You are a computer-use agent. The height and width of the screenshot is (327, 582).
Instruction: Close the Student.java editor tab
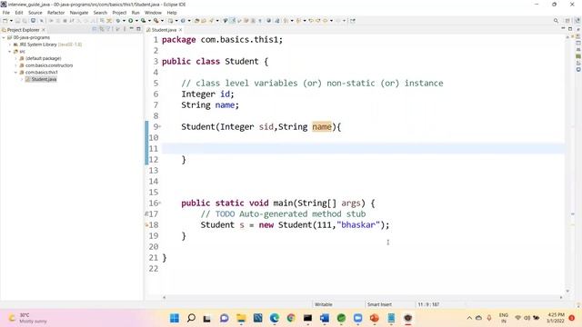tap(181, 30)
